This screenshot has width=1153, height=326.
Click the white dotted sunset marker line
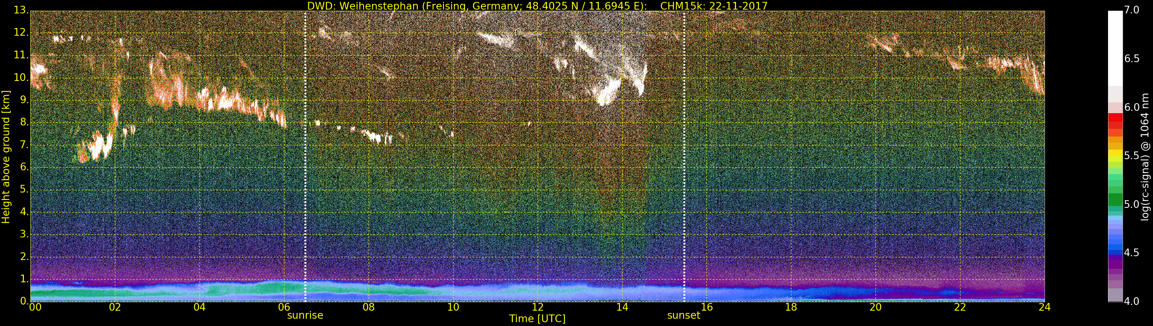[684, 156]
